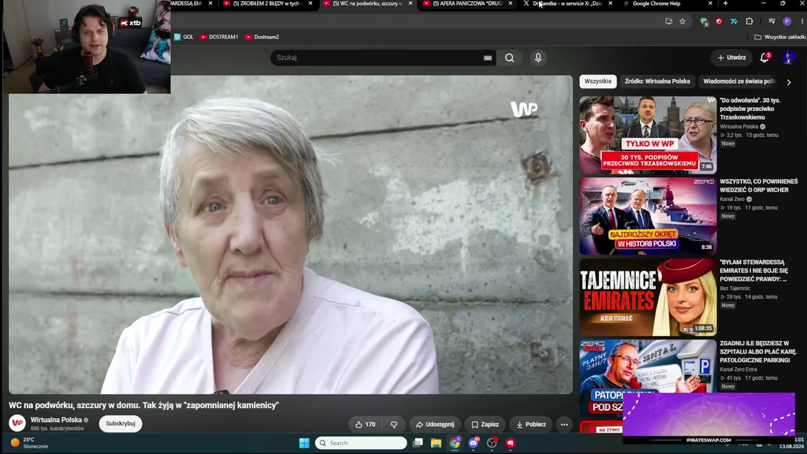Click the red round extension icon
Viewport: 807px width, 454px height.
click(719, 21)
